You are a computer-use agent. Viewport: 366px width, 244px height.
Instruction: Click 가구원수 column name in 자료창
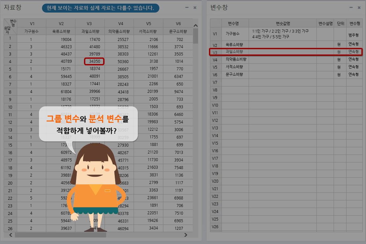click(x=31, y=31)
